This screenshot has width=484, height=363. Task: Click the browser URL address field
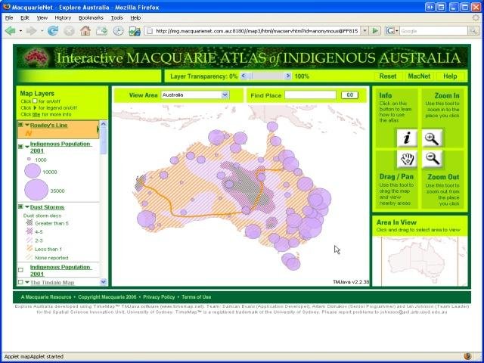[x=257, y=31]
